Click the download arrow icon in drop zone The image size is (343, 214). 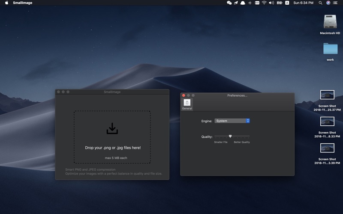coord(112,128)
